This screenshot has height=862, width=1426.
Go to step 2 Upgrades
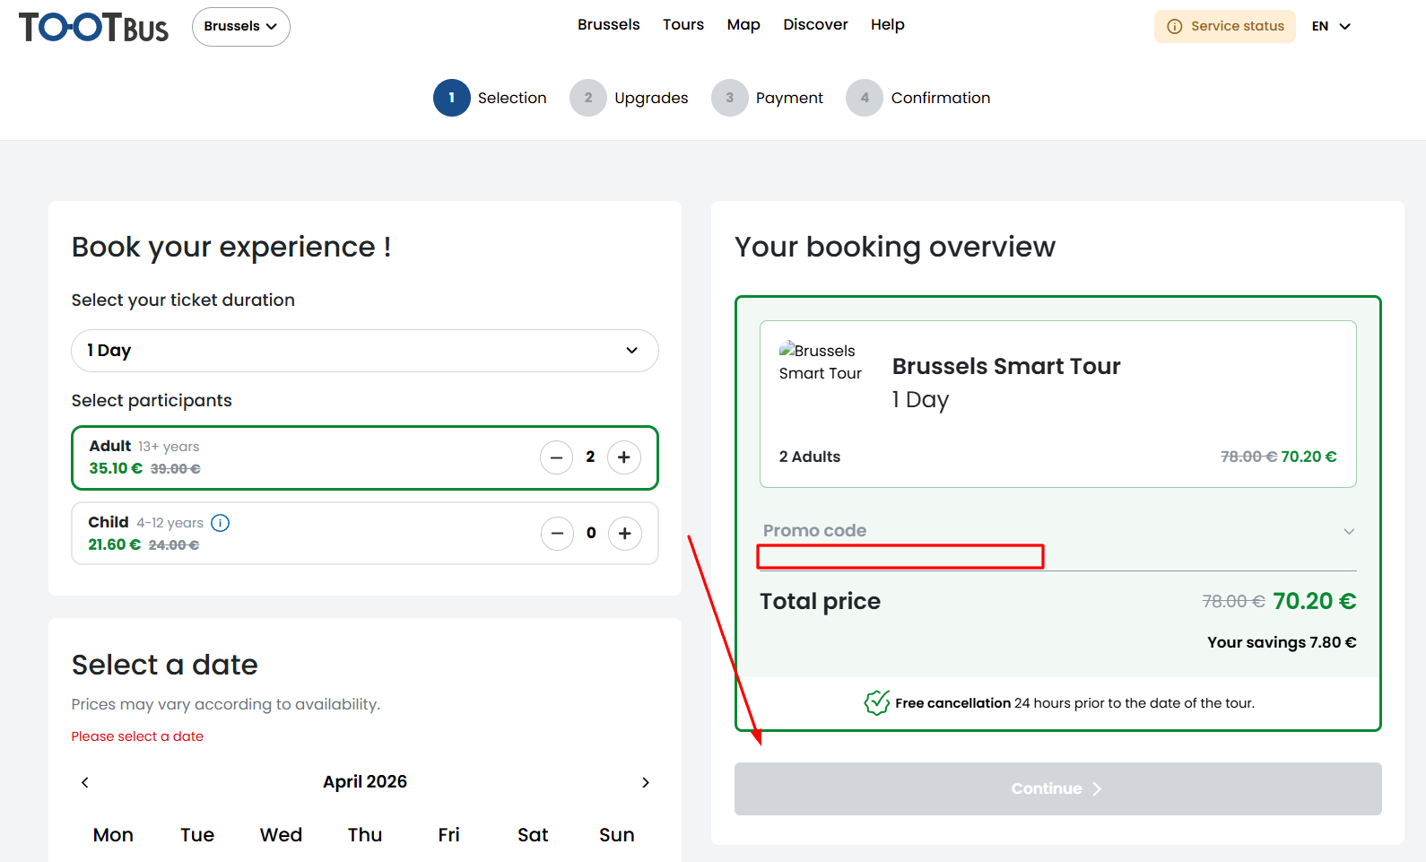pos(629,98)
